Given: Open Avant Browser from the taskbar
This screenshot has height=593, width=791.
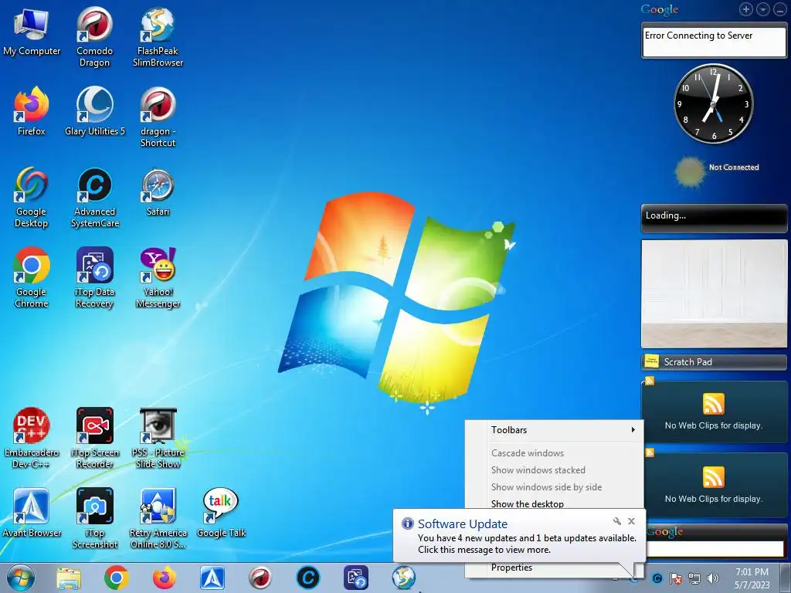Looking at the screenshot, I should 212,578.
